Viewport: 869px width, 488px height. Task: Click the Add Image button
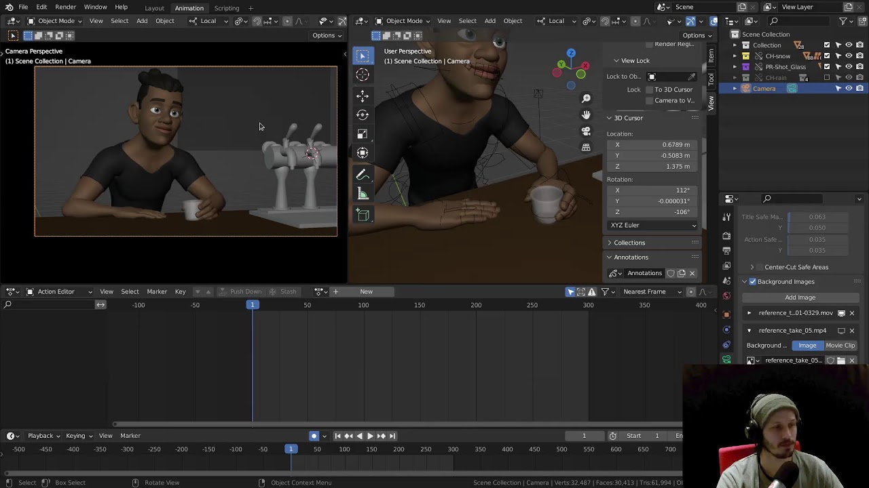tap(800, 298)
